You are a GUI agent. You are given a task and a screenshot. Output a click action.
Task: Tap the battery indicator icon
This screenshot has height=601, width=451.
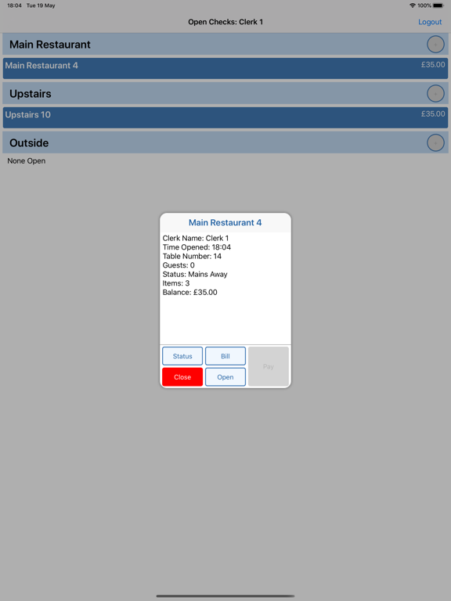pyautogui.click(x=438, y=5)
